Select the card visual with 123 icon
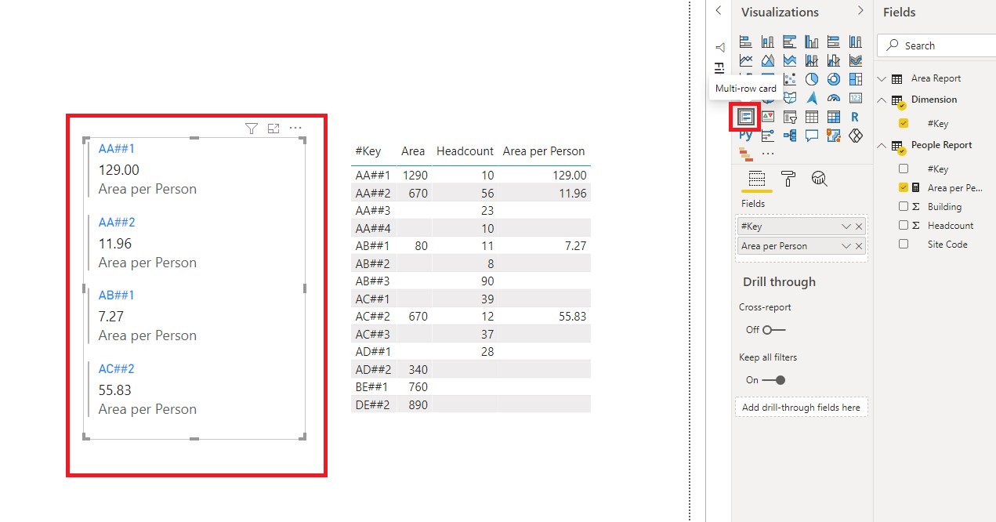 pos(856,98)
